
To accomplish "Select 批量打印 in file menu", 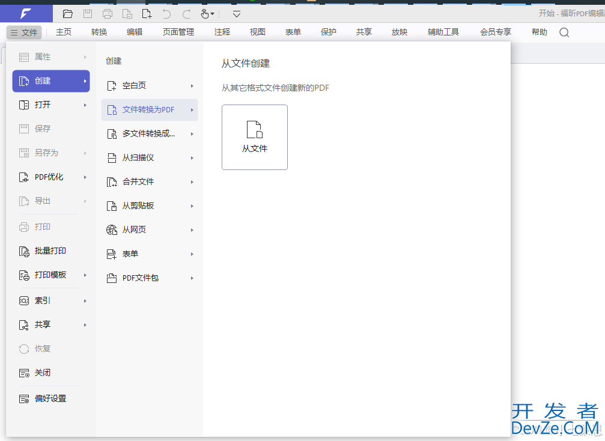I will (51, 251).
